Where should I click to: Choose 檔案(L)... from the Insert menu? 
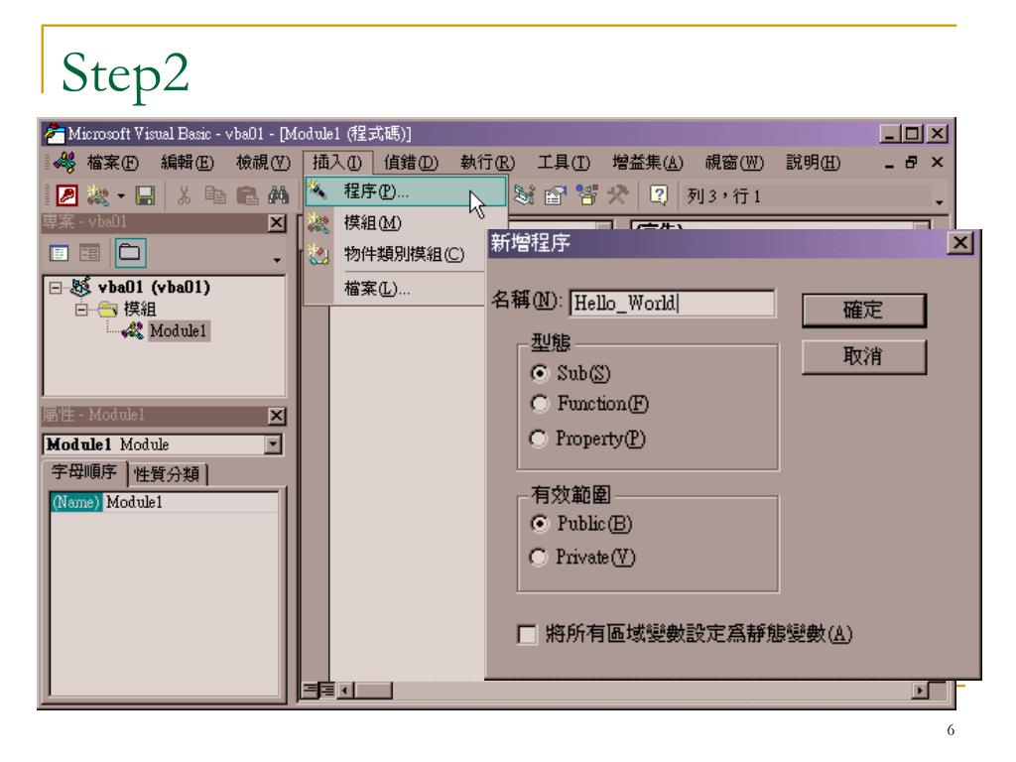click(x=395, y=289)
